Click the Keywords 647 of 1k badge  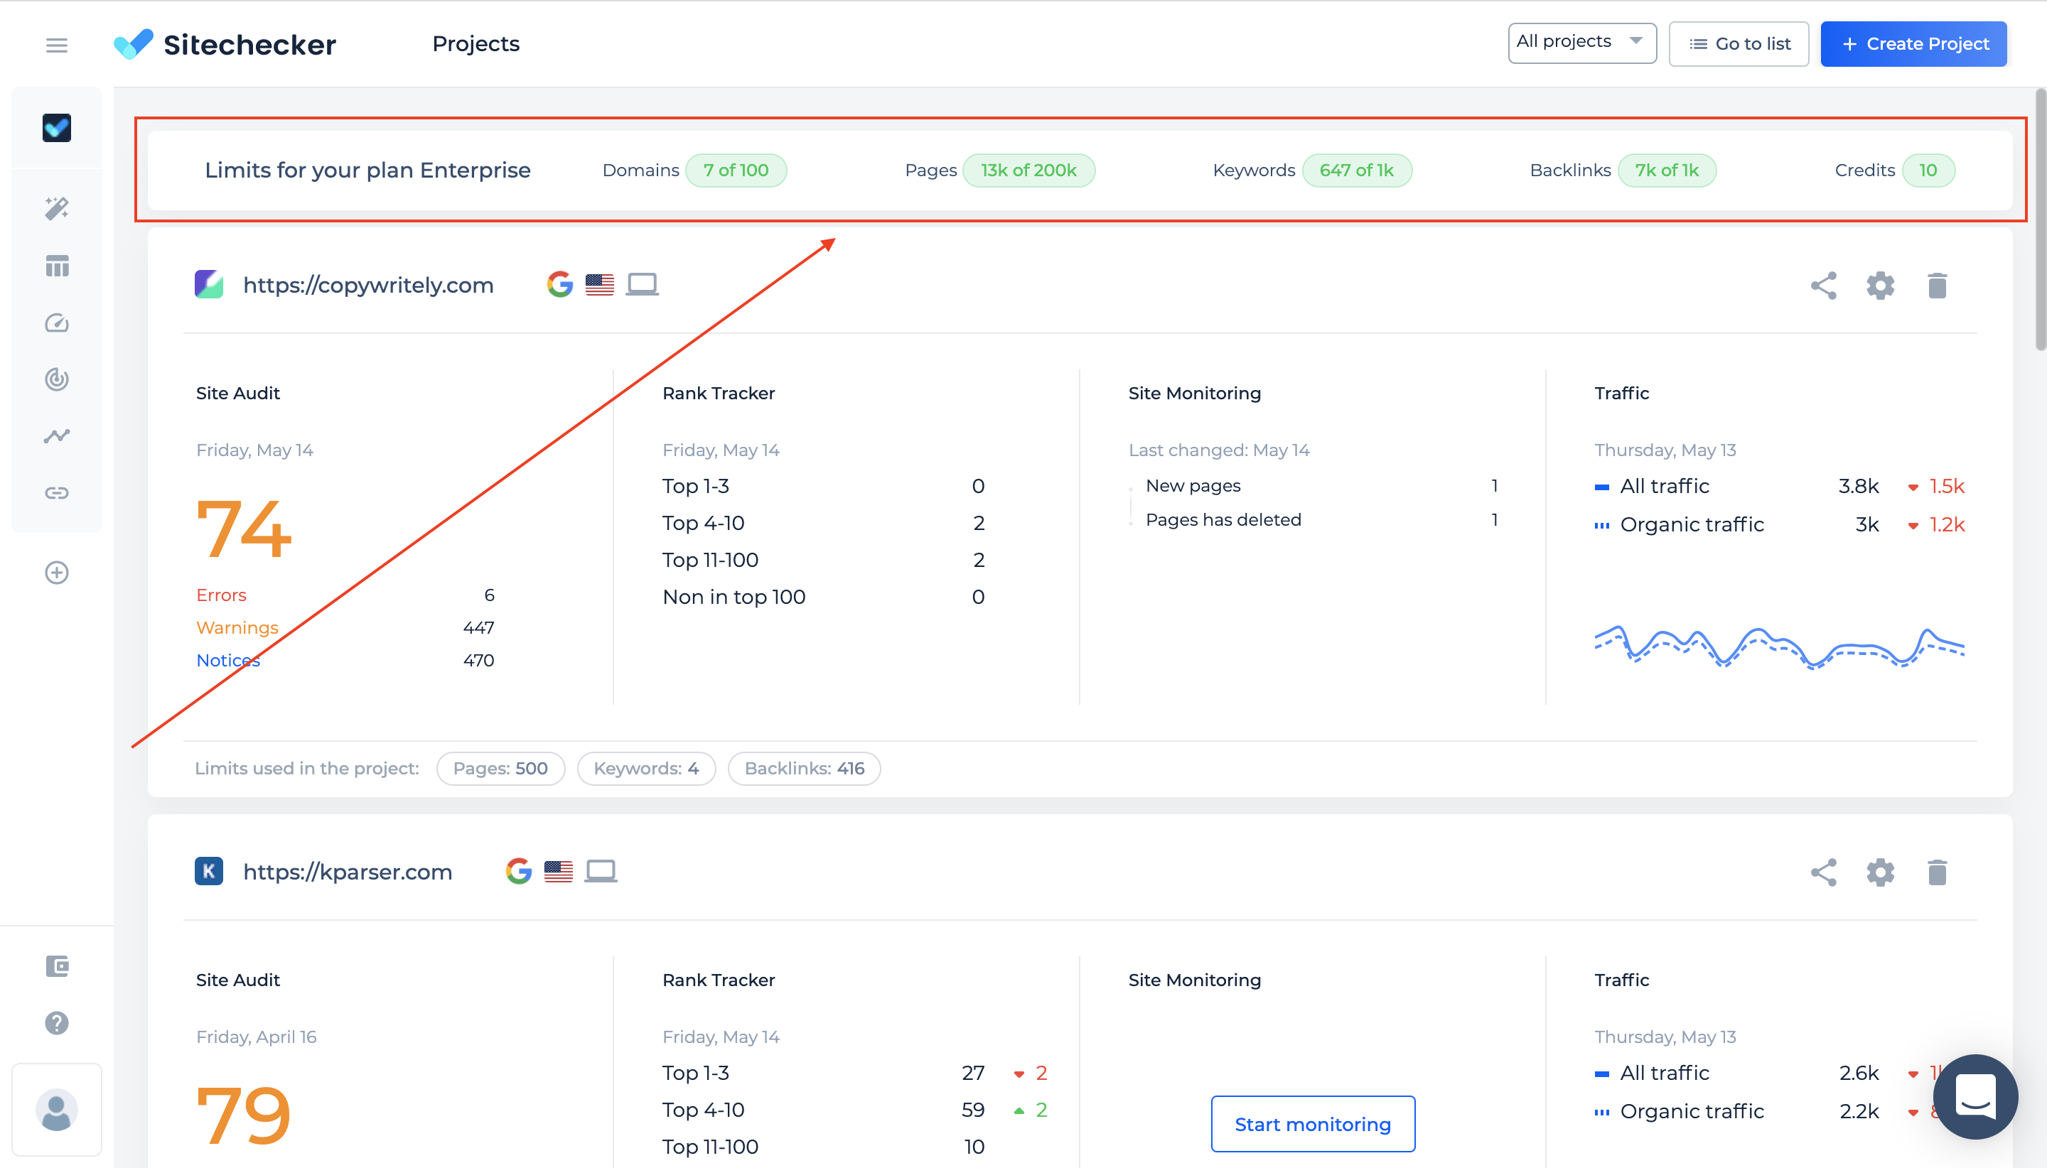tap(1356, 170)
